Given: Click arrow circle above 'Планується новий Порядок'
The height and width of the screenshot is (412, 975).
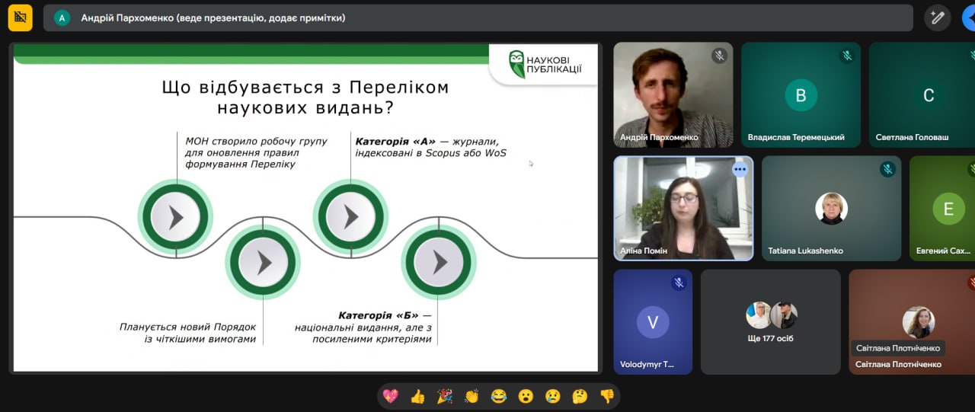Looking at the screenshot, I should [263, 263].
